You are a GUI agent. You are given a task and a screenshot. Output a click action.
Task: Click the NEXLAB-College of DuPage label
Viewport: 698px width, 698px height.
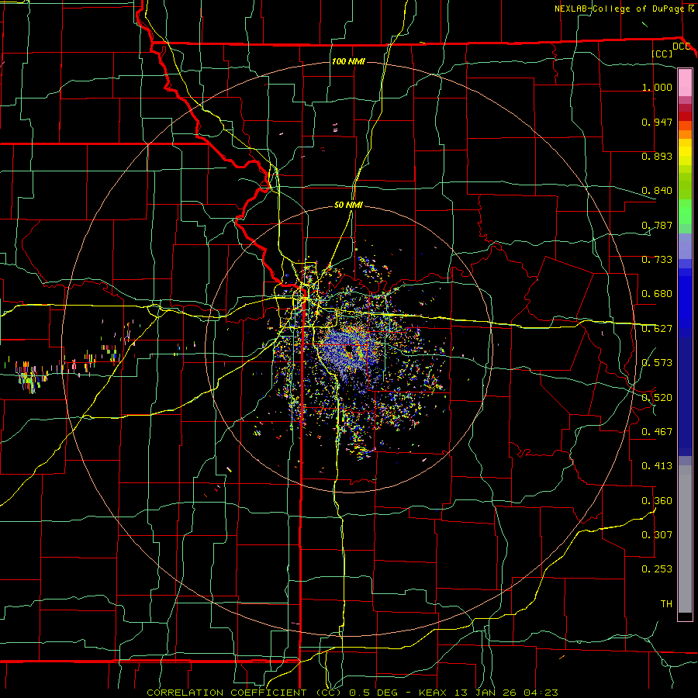(x=620, y=9)
